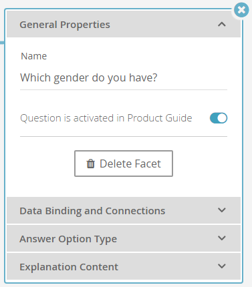
Task: Click the trash can icon on Delete Facet
Action: tap(90, 164)
